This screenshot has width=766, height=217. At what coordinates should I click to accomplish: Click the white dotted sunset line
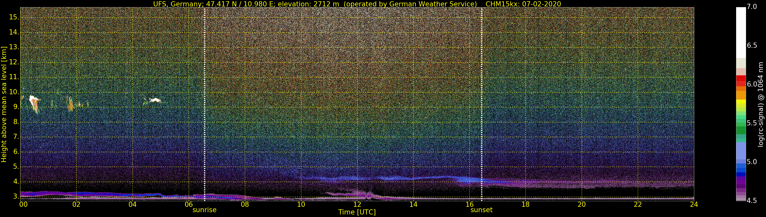[481, 104]
